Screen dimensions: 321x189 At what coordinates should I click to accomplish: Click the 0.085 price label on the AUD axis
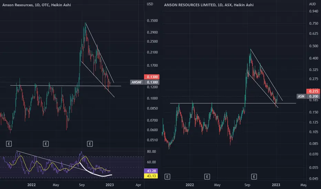tap(314, 144)
